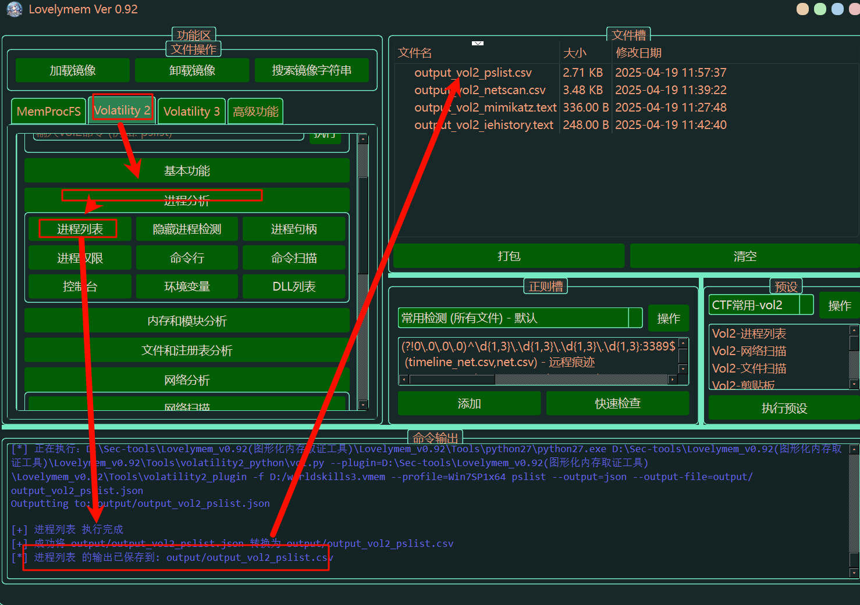
Task: Expand the 基本功能 section
Action: tap(187, 170)
